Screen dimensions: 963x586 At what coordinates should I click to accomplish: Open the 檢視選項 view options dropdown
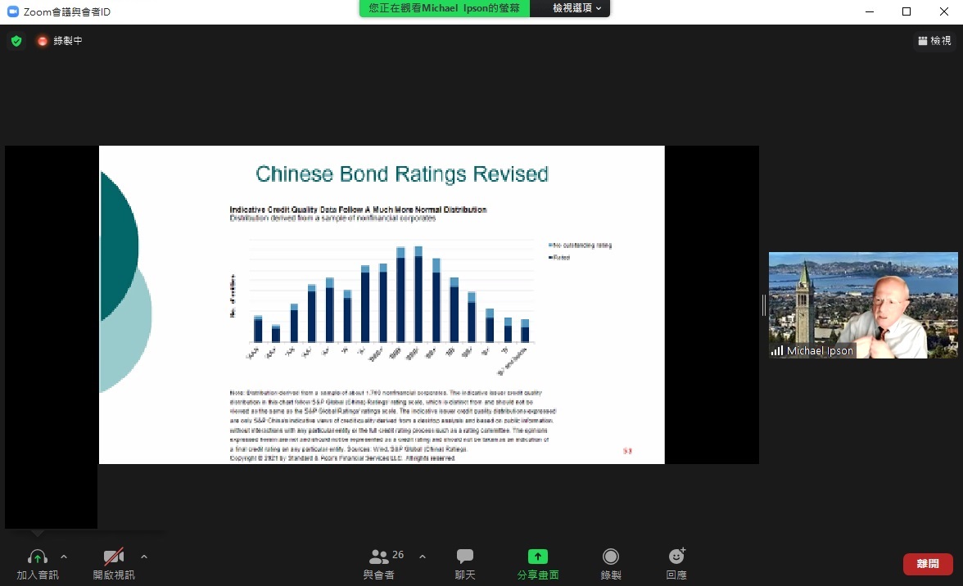[x=576, y=8]
